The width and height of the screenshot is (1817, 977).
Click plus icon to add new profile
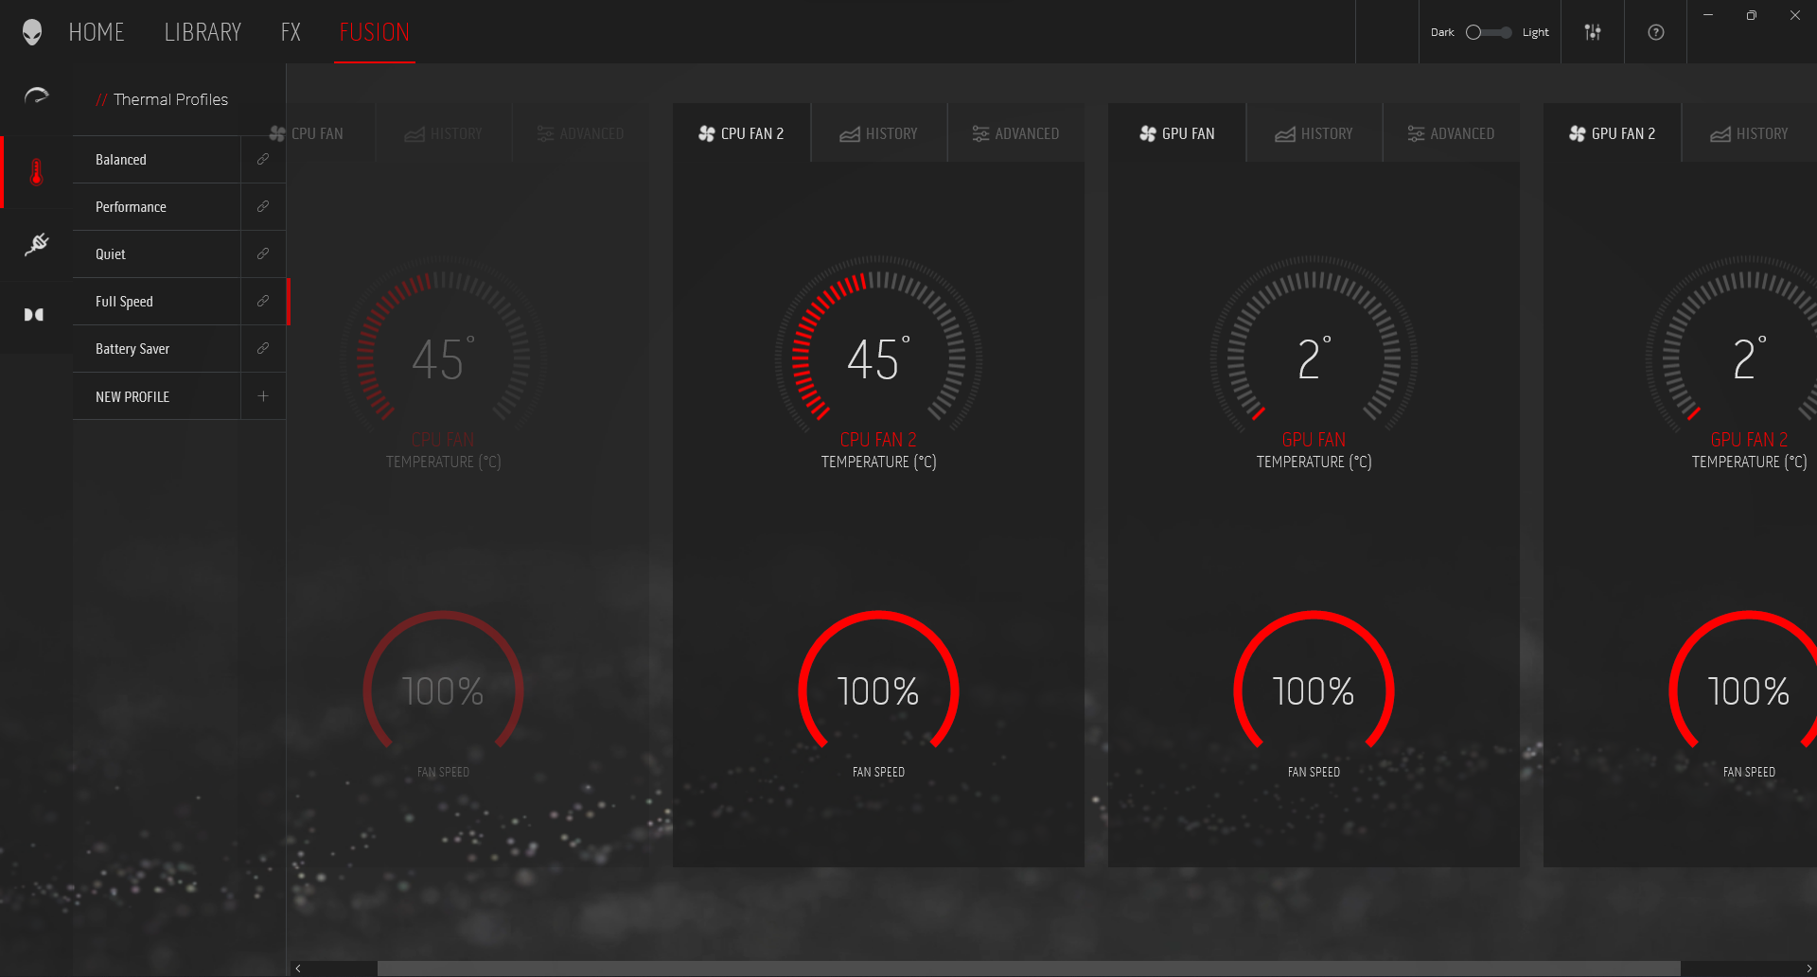(x=263, y=396)
